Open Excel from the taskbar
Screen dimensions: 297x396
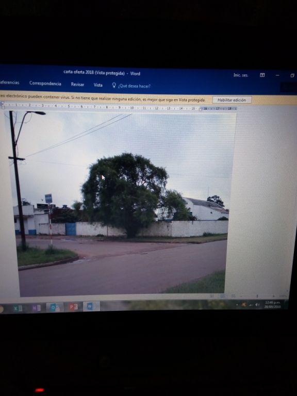[x=18, y=308]
